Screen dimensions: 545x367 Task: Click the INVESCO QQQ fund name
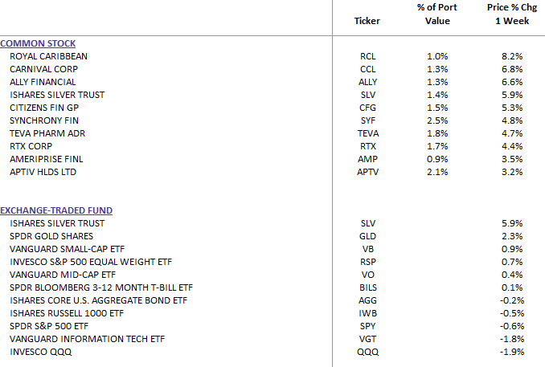37,352
